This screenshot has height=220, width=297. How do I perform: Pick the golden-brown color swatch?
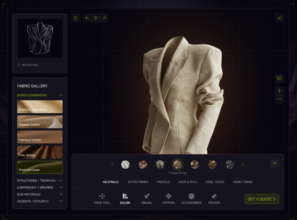212,164
